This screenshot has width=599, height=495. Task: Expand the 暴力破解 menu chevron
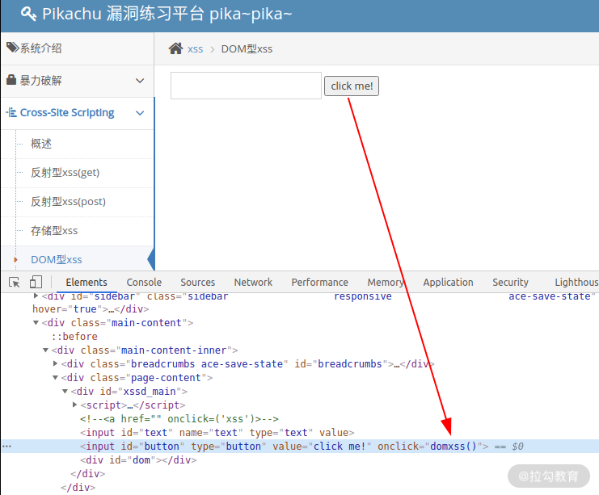tap(140, 81)
